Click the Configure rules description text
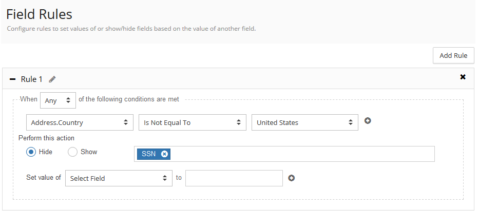This screenshot has width=478, height=211. (x=131, y=29)
